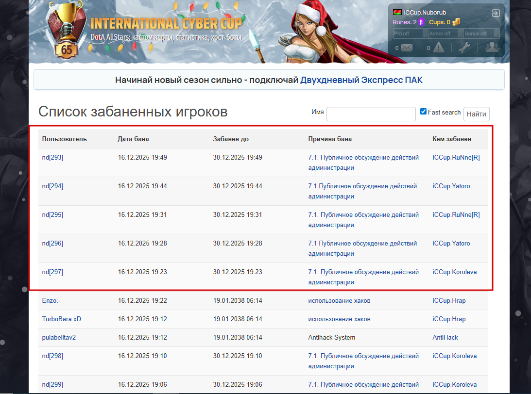Click the Antihack System reason text

pyautogui.click(x=331, y=338)
